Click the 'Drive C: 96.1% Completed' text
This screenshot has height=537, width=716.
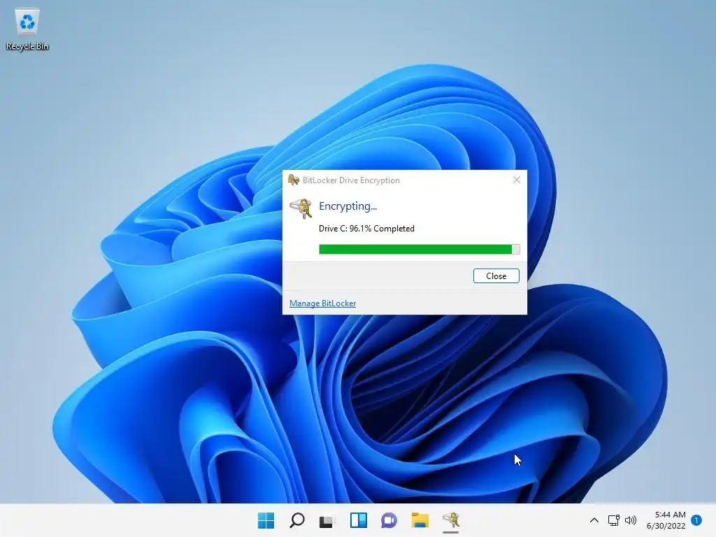tap(366, 229)
